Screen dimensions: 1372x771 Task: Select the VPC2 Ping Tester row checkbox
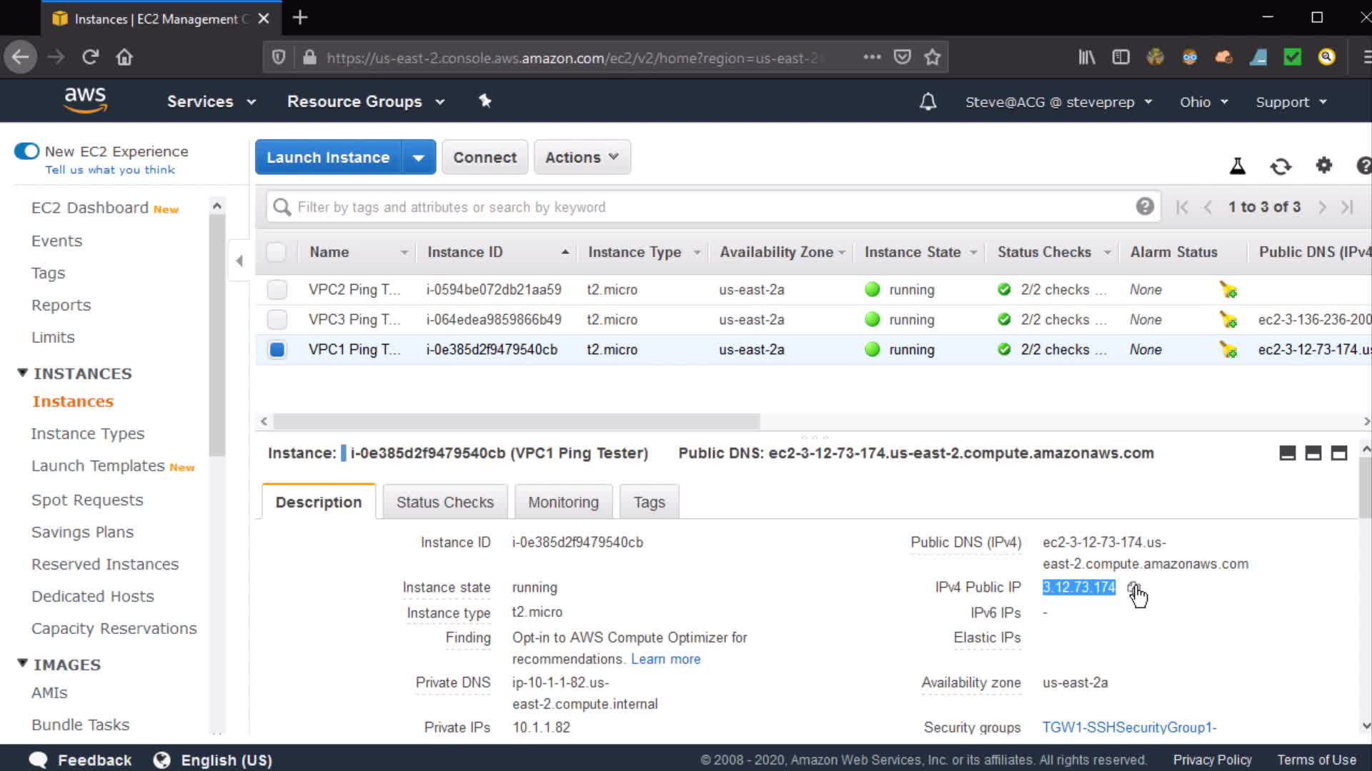[x=277, y=290]
